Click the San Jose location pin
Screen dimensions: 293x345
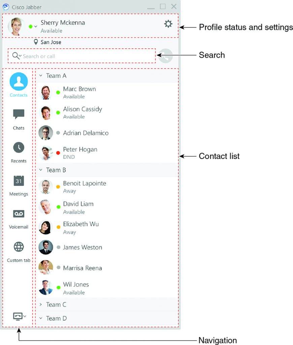pos(36,42)
